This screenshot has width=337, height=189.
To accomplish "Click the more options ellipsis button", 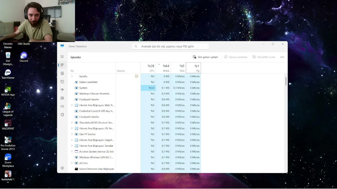I will [282, 57].
